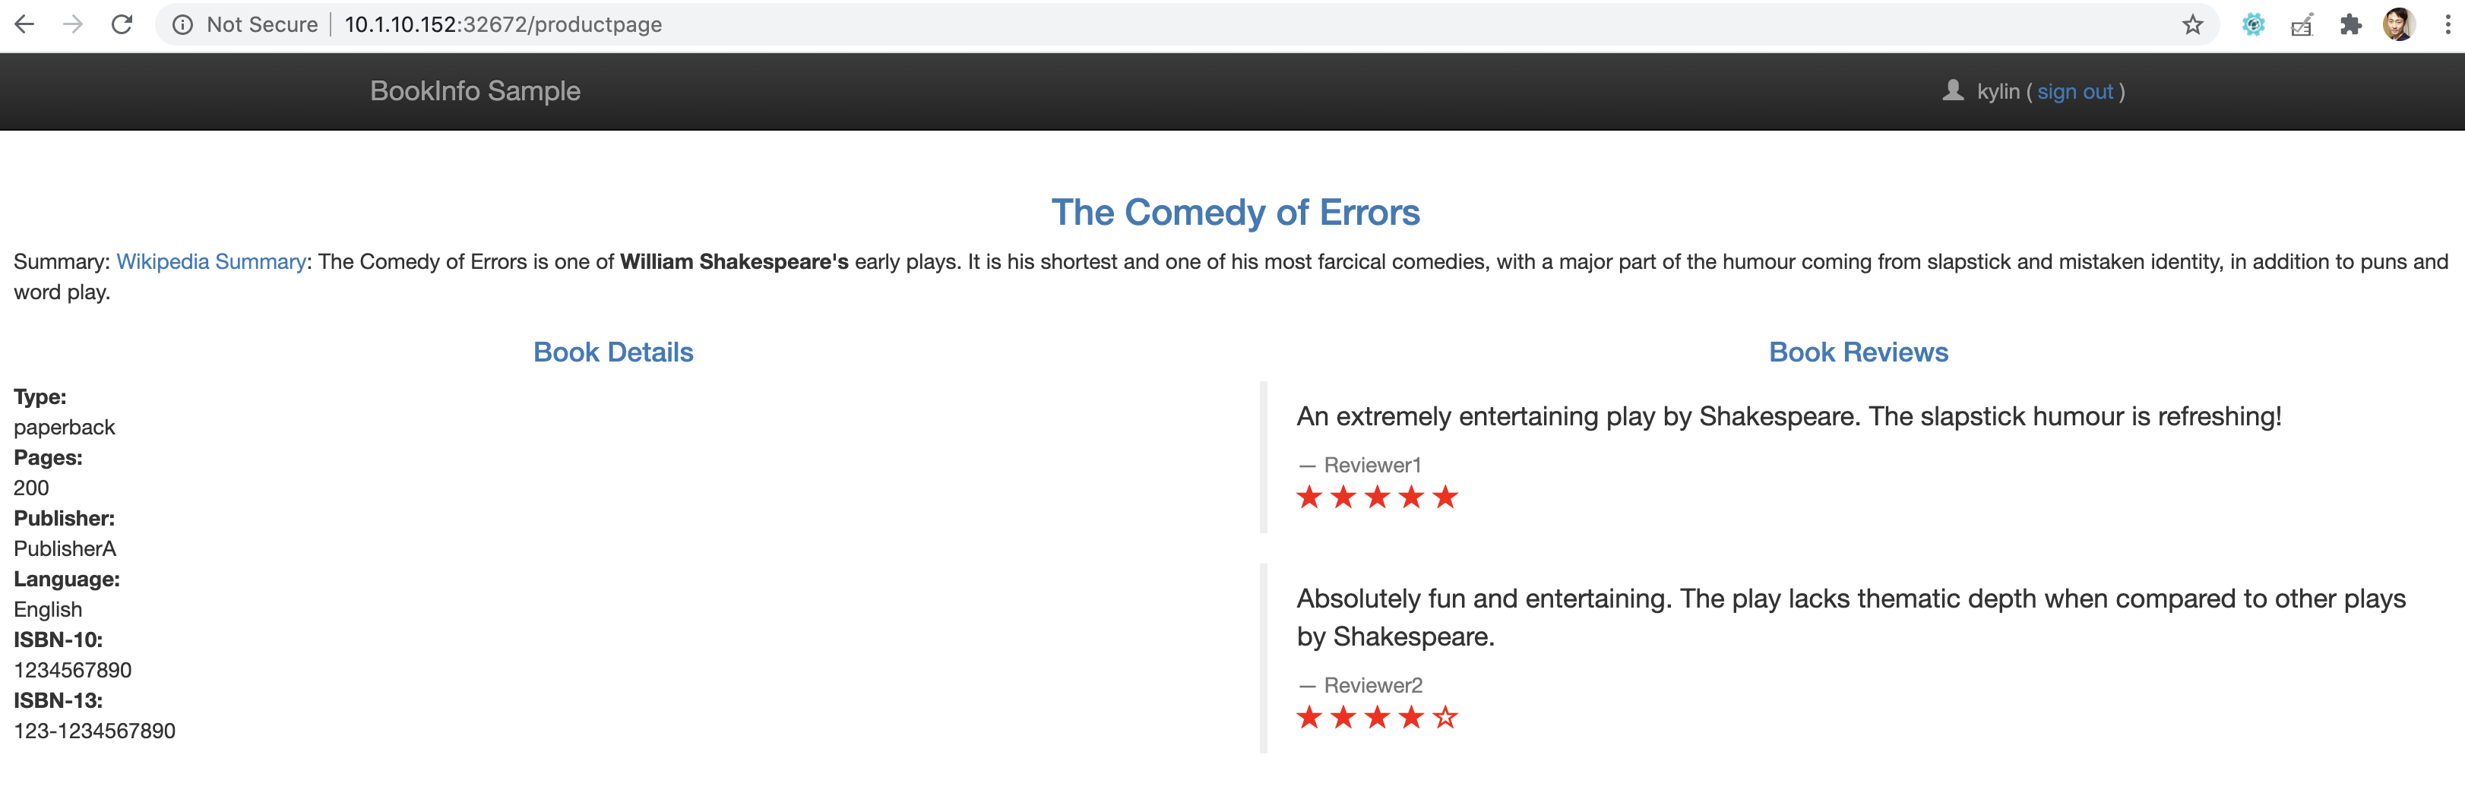Reload the product page

click(x=122, y=25)
